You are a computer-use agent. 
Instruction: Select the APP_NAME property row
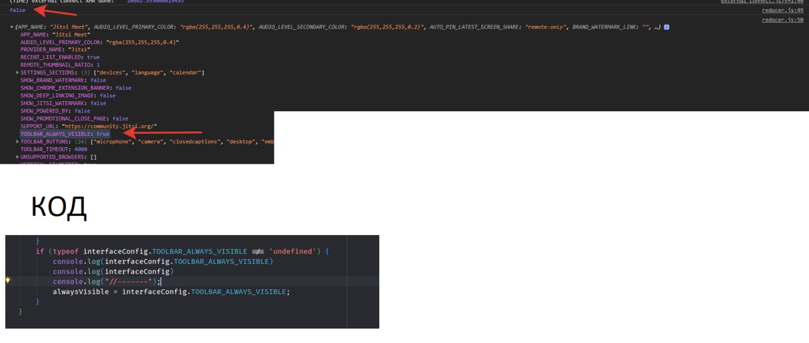pos(55,35)
